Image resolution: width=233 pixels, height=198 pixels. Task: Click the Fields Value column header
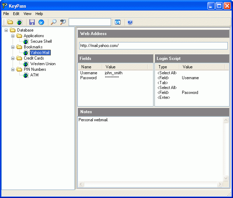coord(125,67)
